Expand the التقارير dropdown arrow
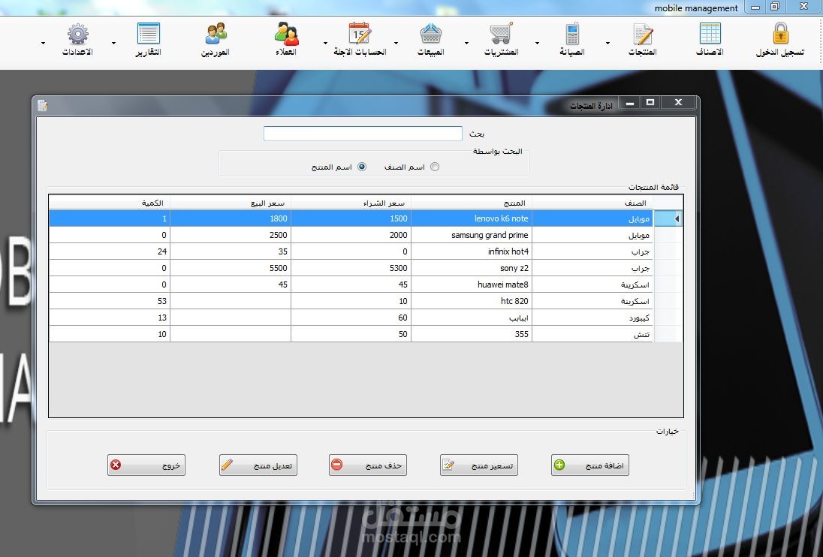This screenshot has height=557, width=823. 113,43
